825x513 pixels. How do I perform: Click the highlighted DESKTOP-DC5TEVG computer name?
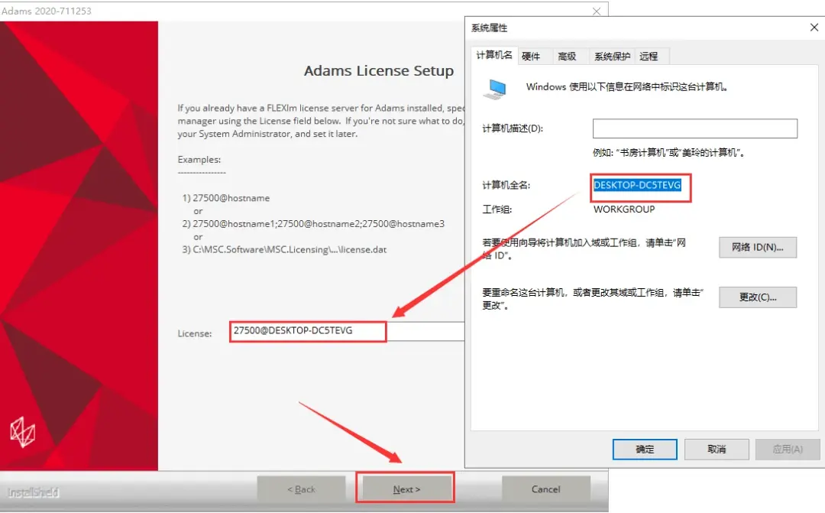tap(637, 185)
